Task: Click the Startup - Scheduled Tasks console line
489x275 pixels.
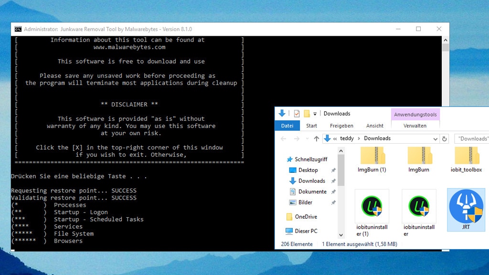Action: [x=77, y=219]
